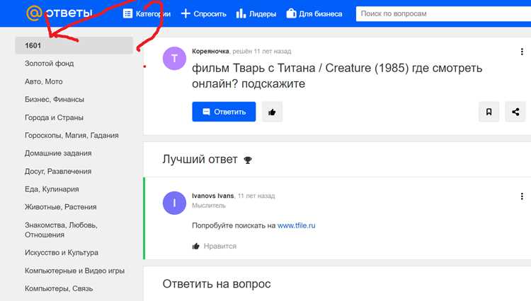Click the Ivanovs Ivans avatar
The image size is (531, 301).
pos(174,203)
